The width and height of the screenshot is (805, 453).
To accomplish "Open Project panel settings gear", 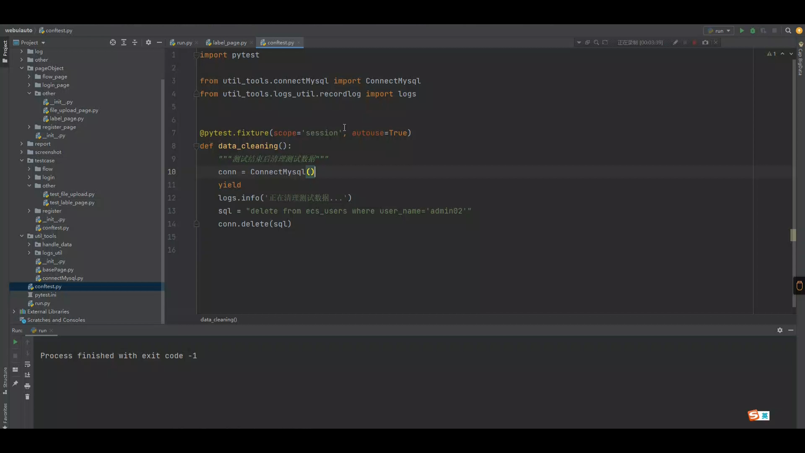I will pyautogui.click(x=148, y=42).
